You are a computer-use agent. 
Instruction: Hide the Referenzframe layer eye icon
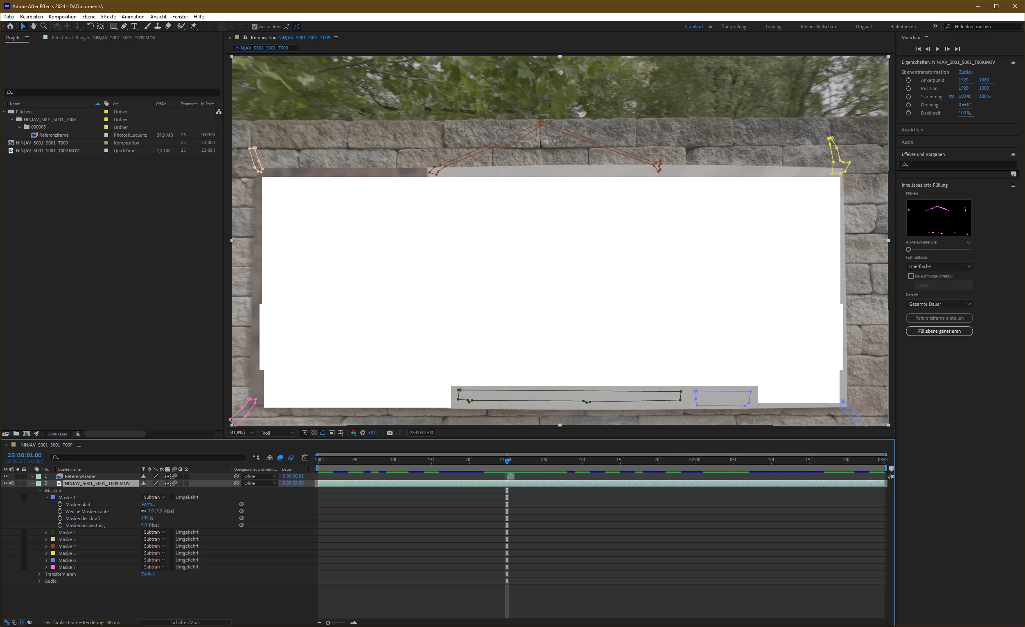[x=5, y=476]
